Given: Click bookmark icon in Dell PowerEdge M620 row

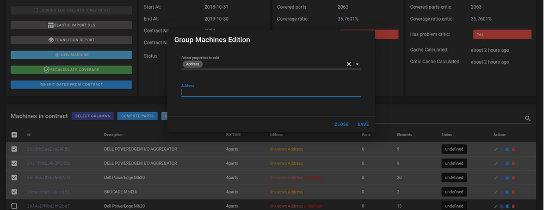Looking at the screenshot, I should pyautogui.click(x=507, y=206).
